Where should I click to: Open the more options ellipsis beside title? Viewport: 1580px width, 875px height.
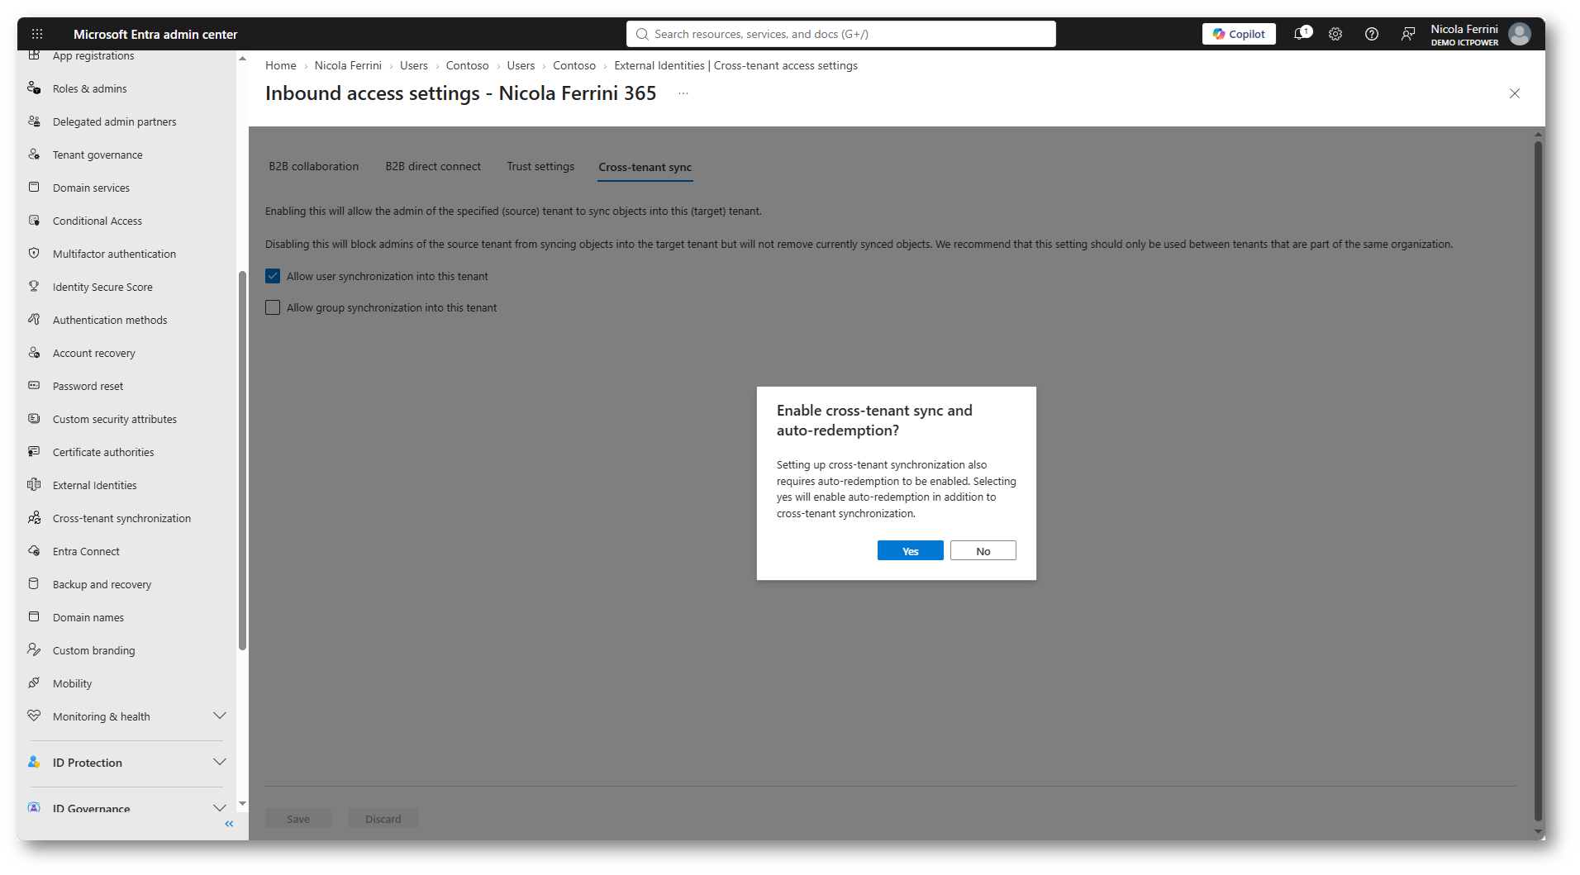coord(683,93)
